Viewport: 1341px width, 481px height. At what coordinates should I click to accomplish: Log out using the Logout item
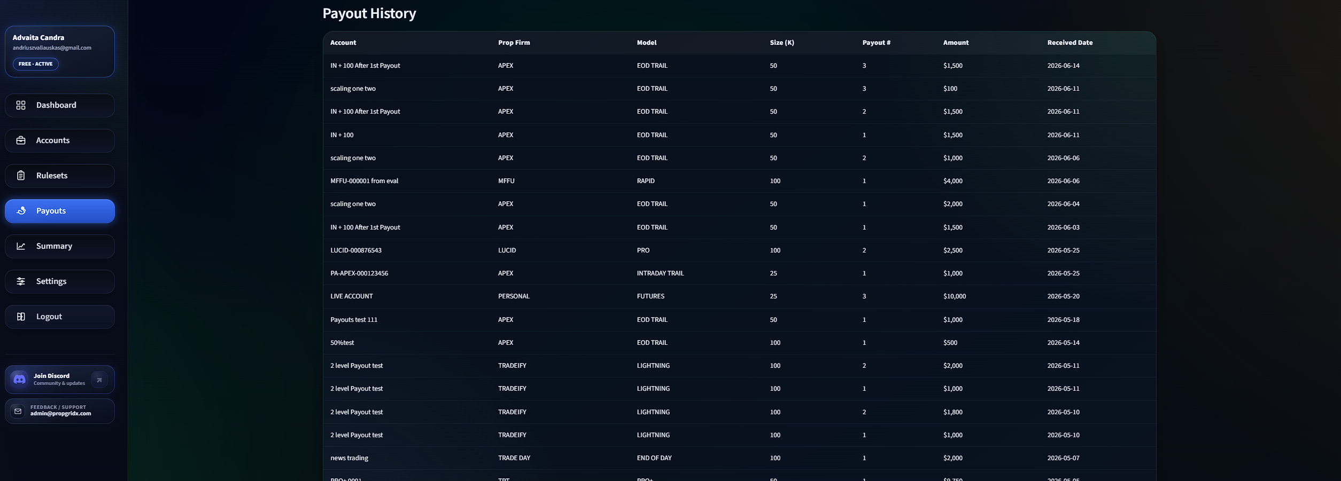tap(60, 317)
